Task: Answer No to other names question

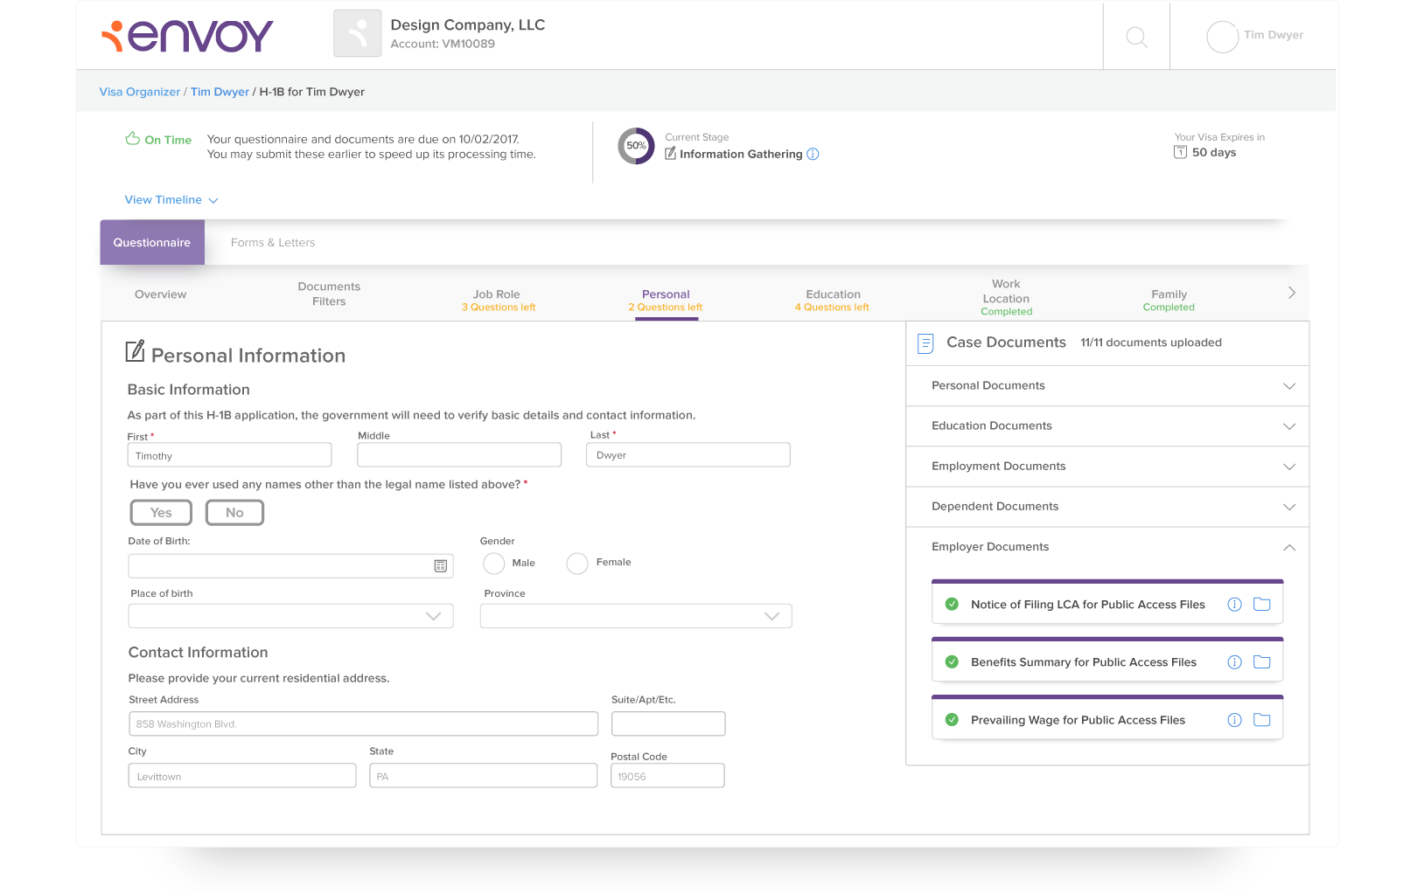Action: pos(234,513)
